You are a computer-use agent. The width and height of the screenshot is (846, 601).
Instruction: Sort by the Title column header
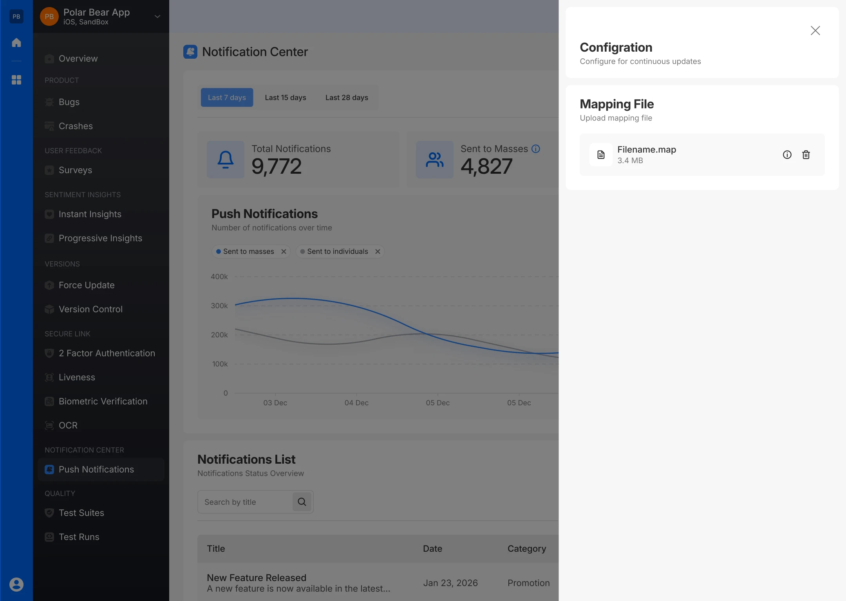click(x=216, y=549)
